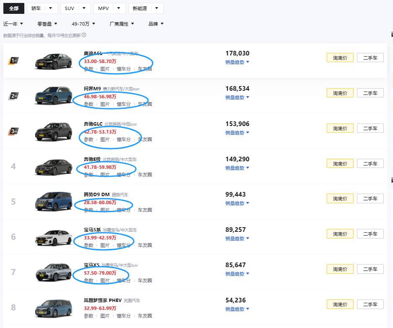Click 询底价 button for 宝马X5
The width and height of the screenshot is (393, 328).
click(340, 269)
